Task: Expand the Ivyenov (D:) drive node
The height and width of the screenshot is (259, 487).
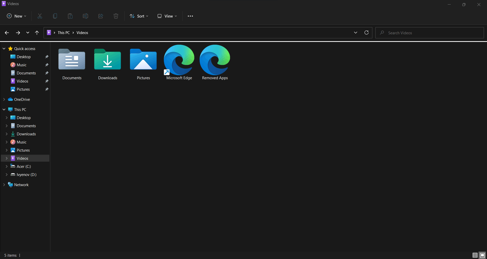Action: tap(7, 174)
